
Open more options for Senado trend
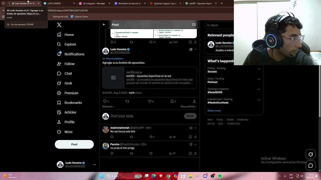point(259,69)
